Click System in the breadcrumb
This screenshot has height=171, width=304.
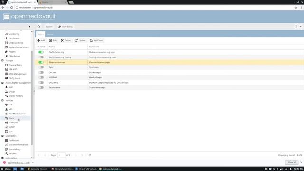click(x=49, y=27)
